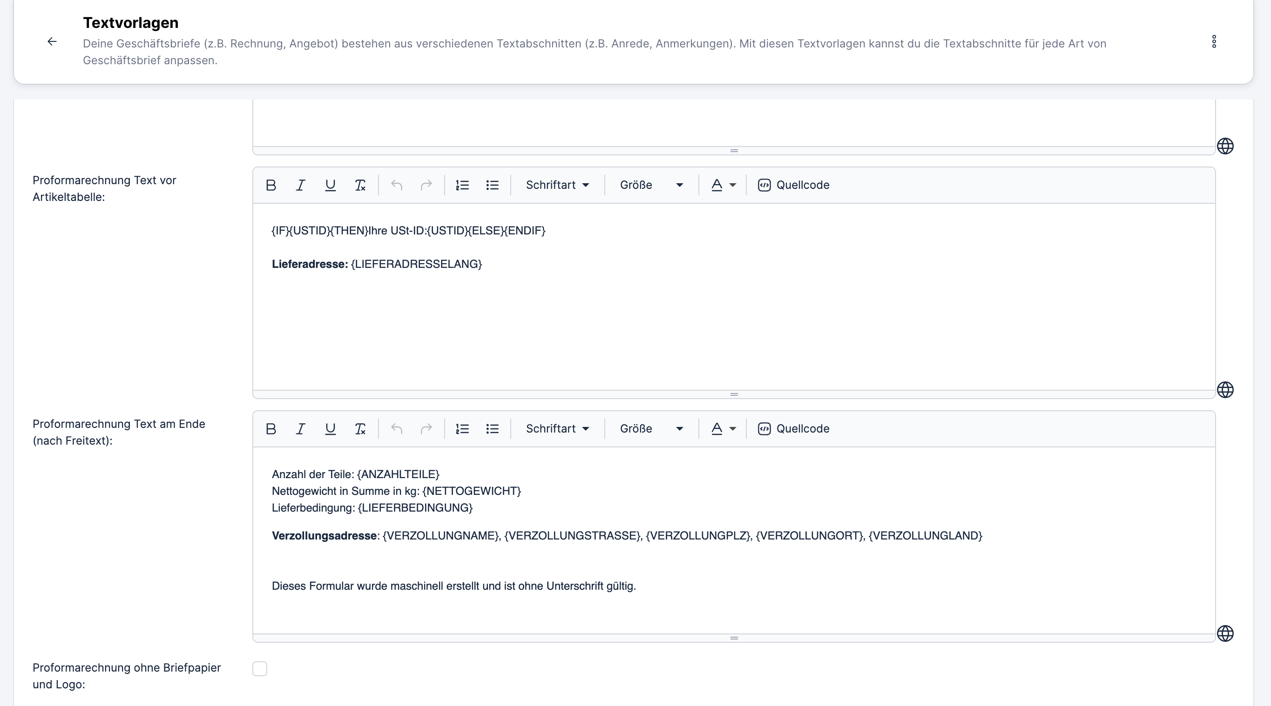Viewport: 1271px width, 706px height.
Task: Open Größe dropdown in 'Text am Ende' editor
Action: [x=651, y=429]
